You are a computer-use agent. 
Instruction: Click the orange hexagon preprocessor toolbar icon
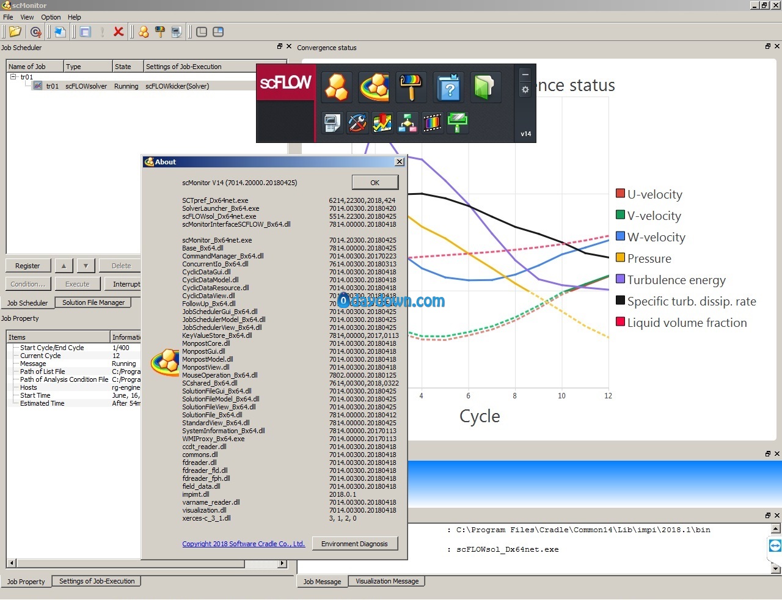pyautogui.click(x=144, y=32)
